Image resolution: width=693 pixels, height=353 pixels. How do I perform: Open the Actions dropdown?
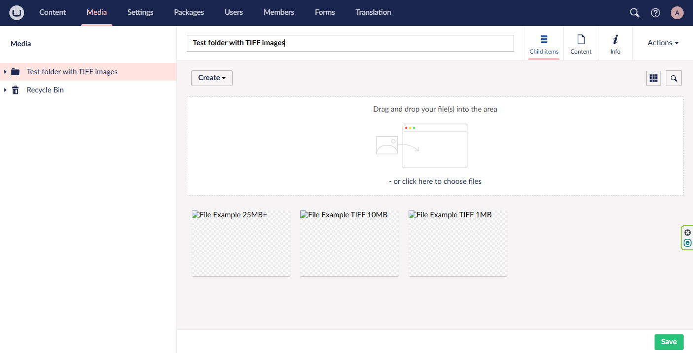[x=662, y=43]
